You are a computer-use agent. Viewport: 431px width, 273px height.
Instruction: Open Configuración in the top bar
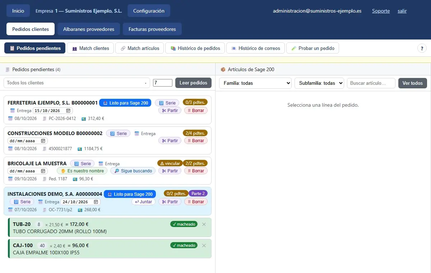149,11
